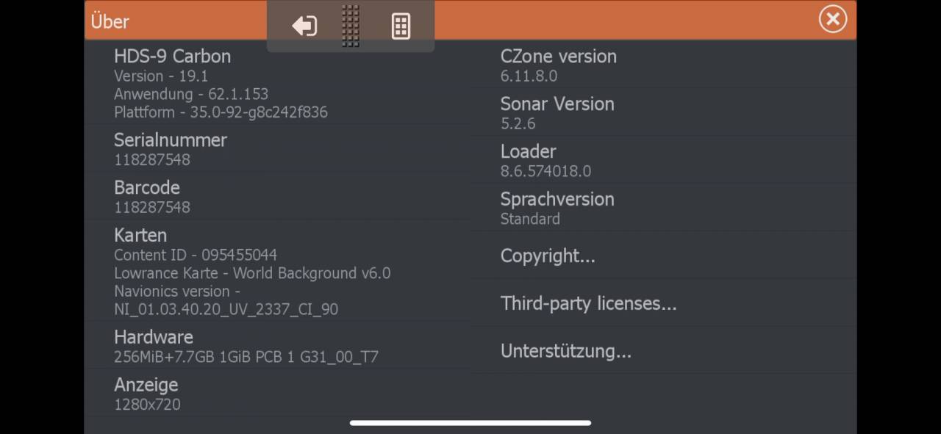
Task: Tap the iOS home indicator bar
Action: pos(470,423)
